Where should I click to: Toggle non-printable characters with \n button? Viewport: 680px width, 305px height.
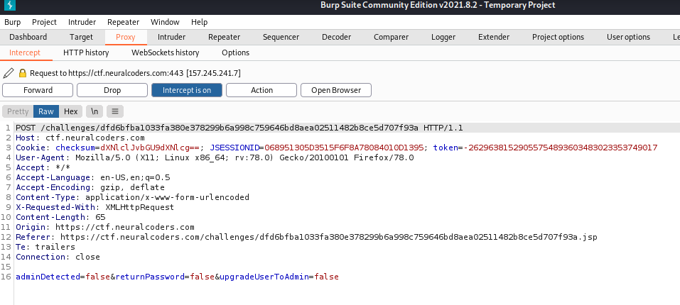click(94, 111)
